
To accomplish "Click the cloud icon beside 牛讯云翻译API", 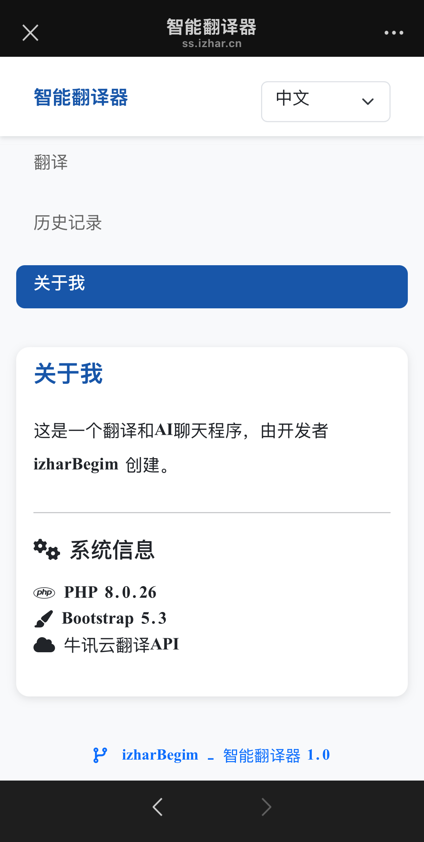I will [x=44, y=645].
